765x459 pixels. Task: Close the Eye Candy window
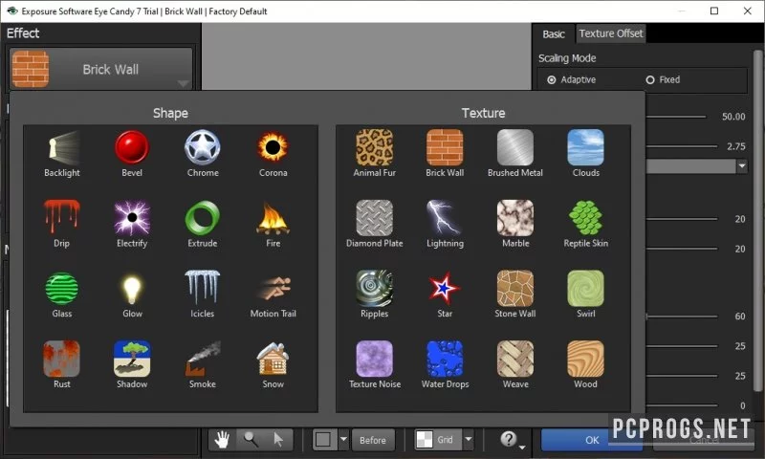coord(748,11)
